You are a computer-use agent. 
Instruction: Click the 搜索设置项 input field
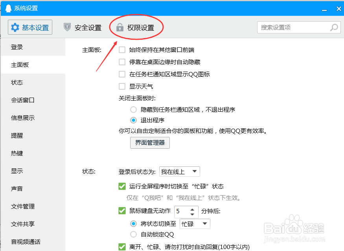click(291, 27)
